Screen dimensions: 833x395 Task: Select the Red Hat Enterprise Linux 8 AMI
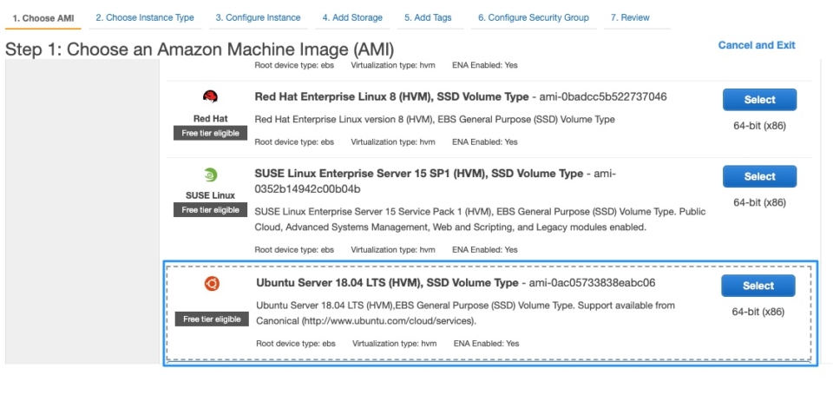click(x=759, y=100)
